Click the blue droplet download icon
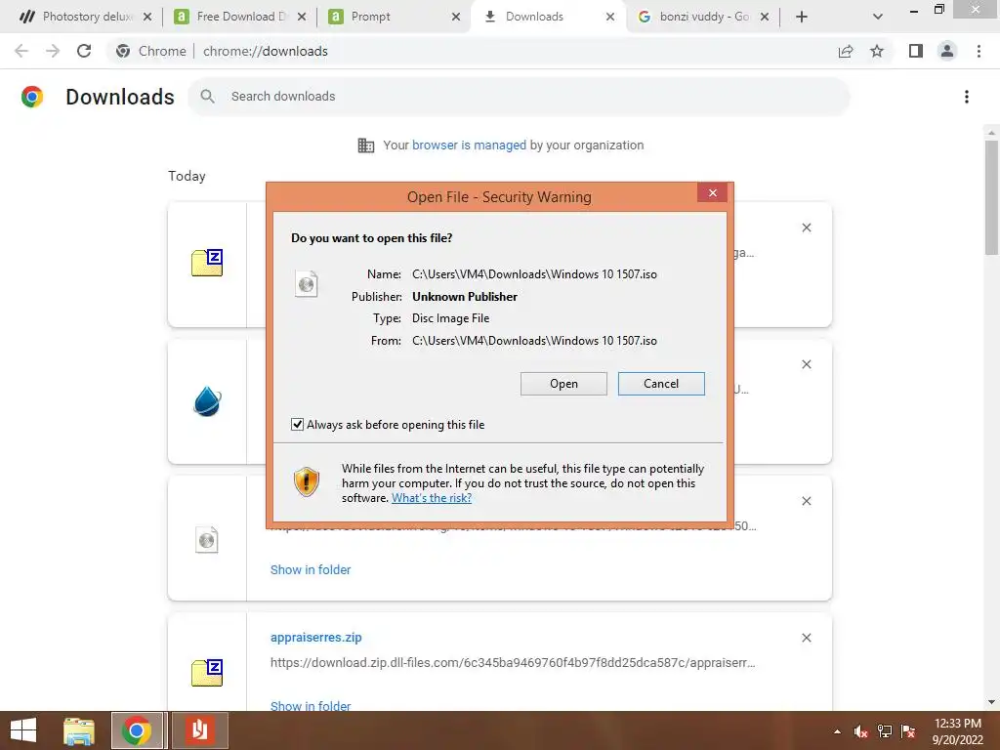Image resolution: width=1000 pixels, height=750 pixels. pos(207,401)
